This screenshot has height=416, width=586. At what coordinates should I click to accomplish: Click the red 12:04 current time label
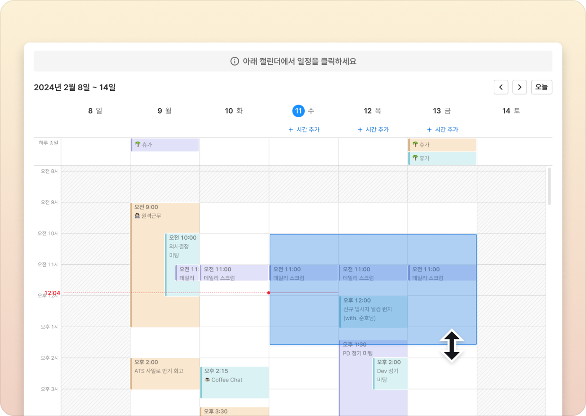point(52,293)
